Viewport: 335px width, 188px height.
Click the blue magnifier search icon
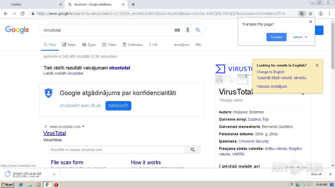[x=198, y=30]
